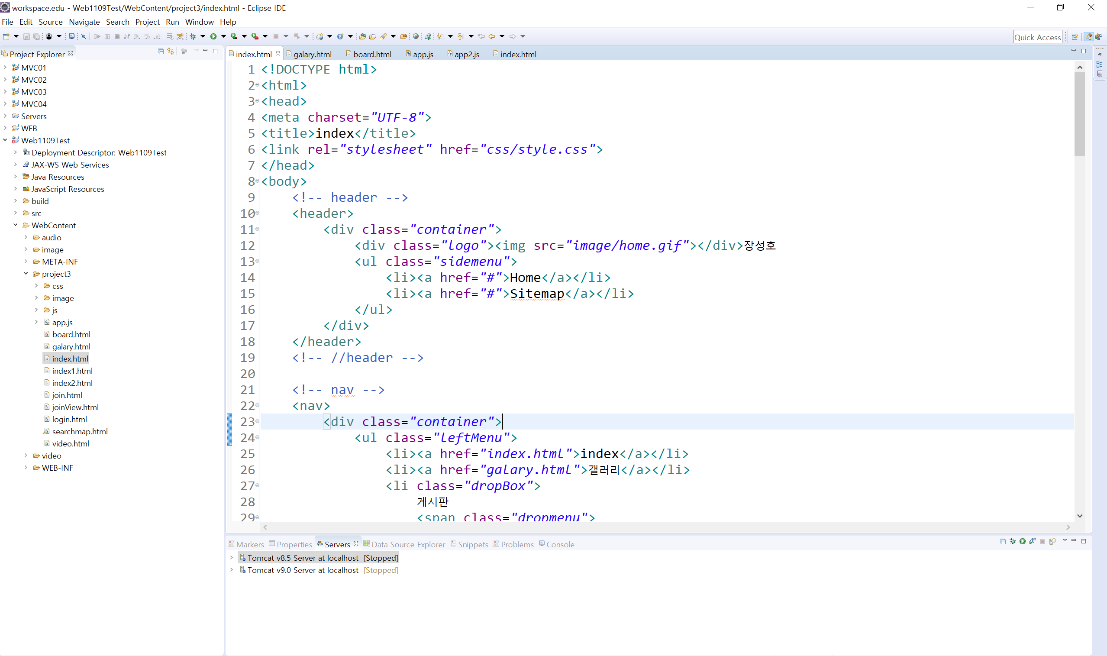Open the Window menu

click(x=199, y=22)
